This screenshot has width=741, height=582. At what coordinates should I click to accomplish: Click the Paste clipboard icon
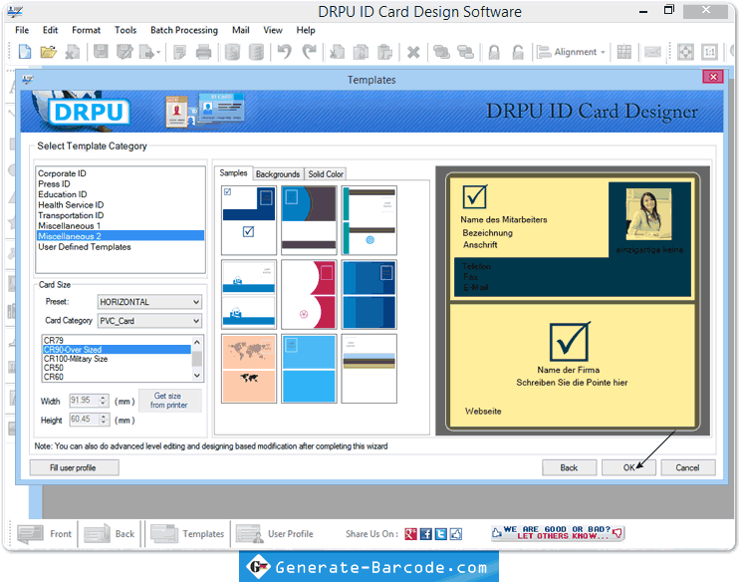coord(385,52)
